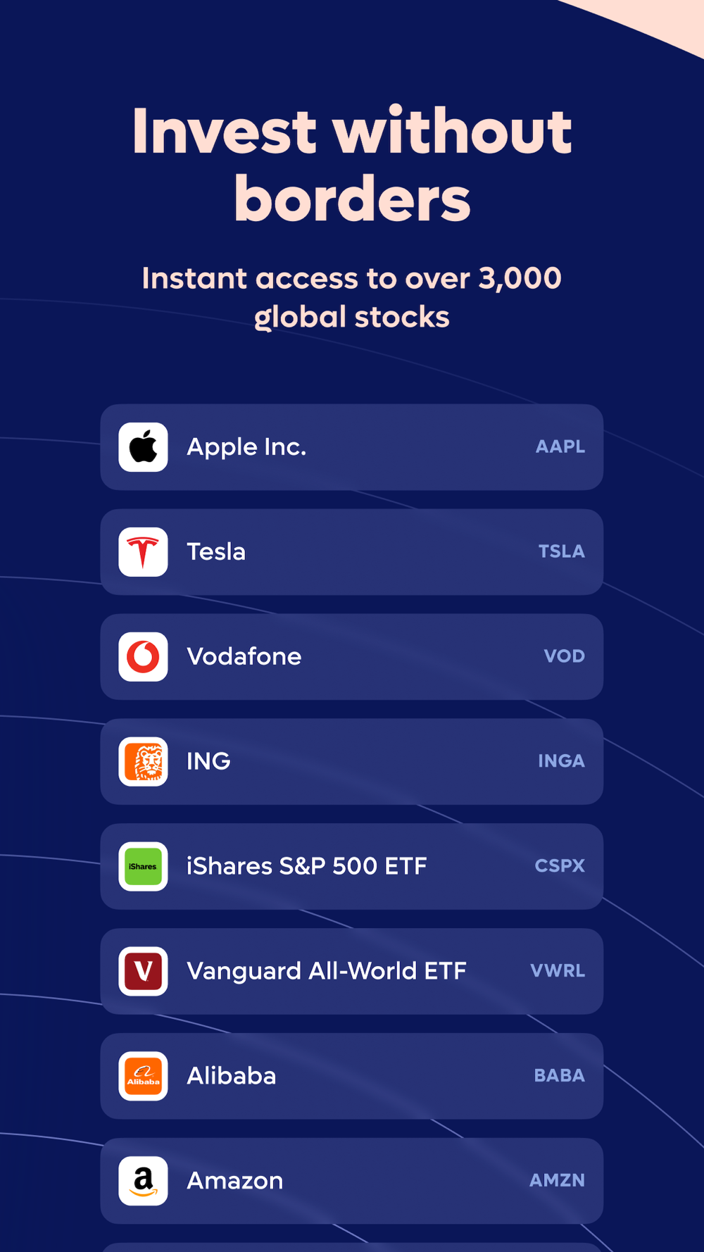The width and height of the screenshot is (704, 1252).
Task: Select the iShares S&P 500 ETF name
Action: (x=307, y=866)
